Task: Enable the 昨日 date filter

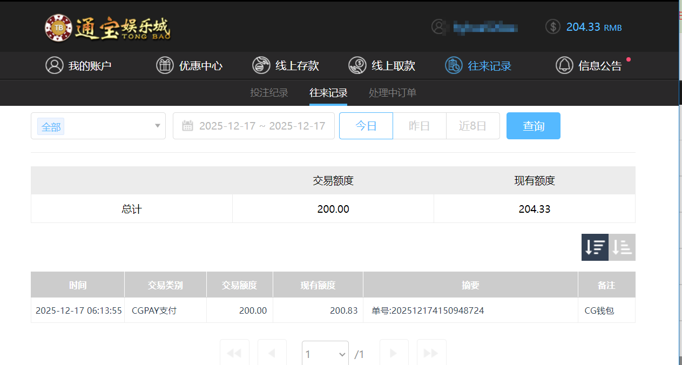Action: 420,125
